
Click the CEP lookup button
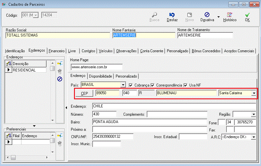point(85,93)
